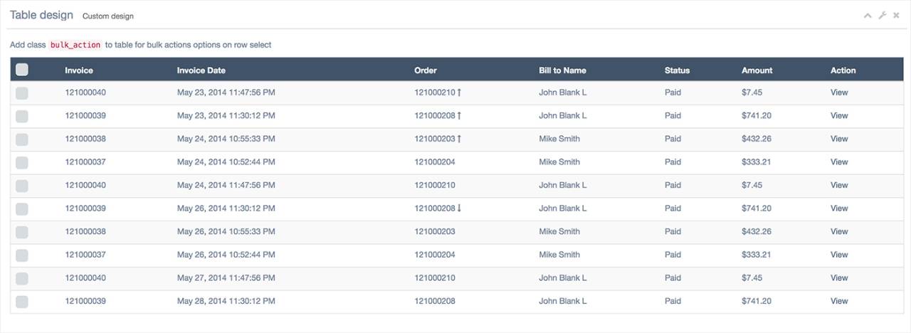911x333 pixels.
Task: Click the Status column header
Action: point(677,70)
